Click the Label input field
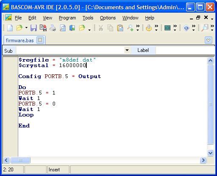217x176 pixels. pos(185,50)
